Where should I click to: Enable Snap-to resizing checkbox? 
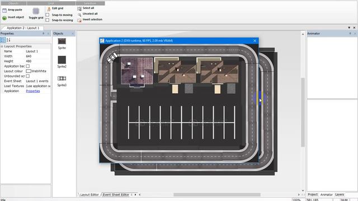[48, 20]
